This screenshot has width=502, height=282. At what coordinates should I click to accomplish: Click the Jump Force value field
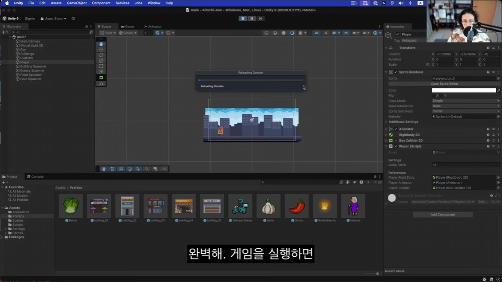(466, 165)
